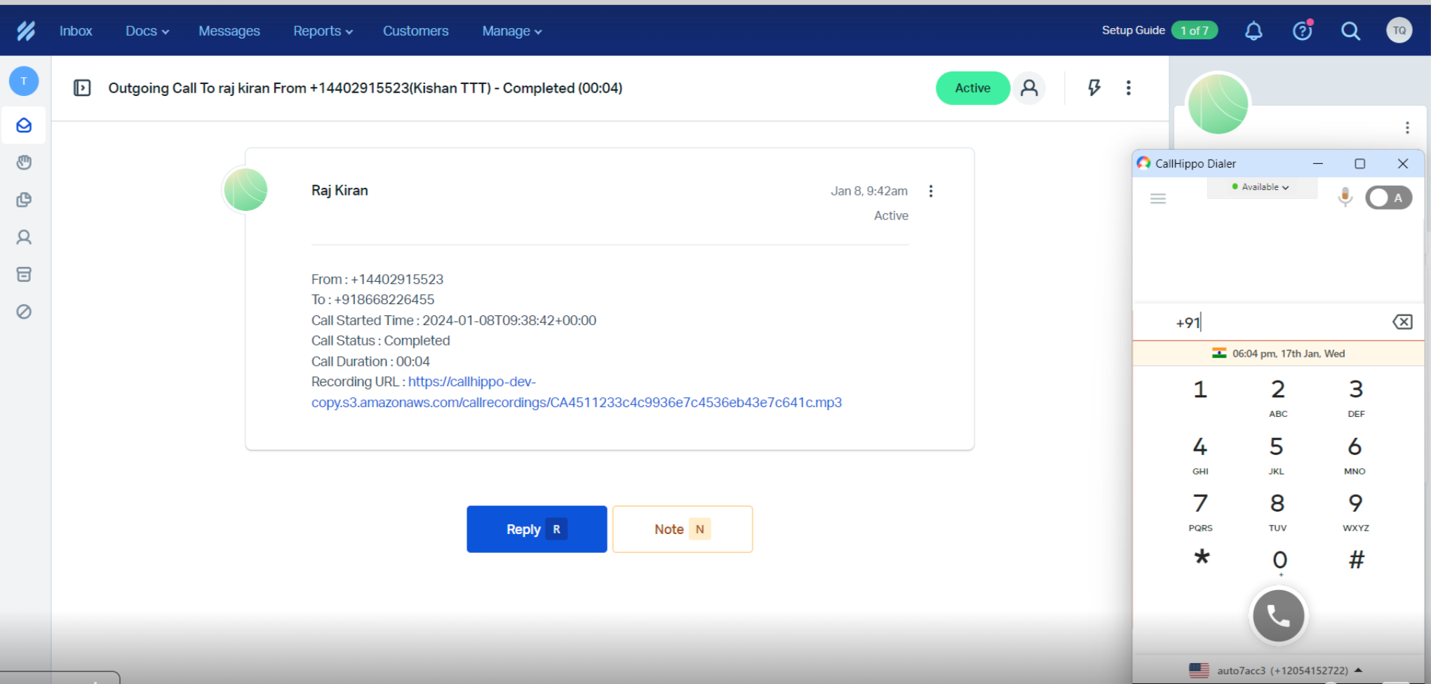The height and width of the screenshot is (684, 1431).
Task: Dial digit 3 DEF on the keypad
Action: click(x=1356, y=397)
